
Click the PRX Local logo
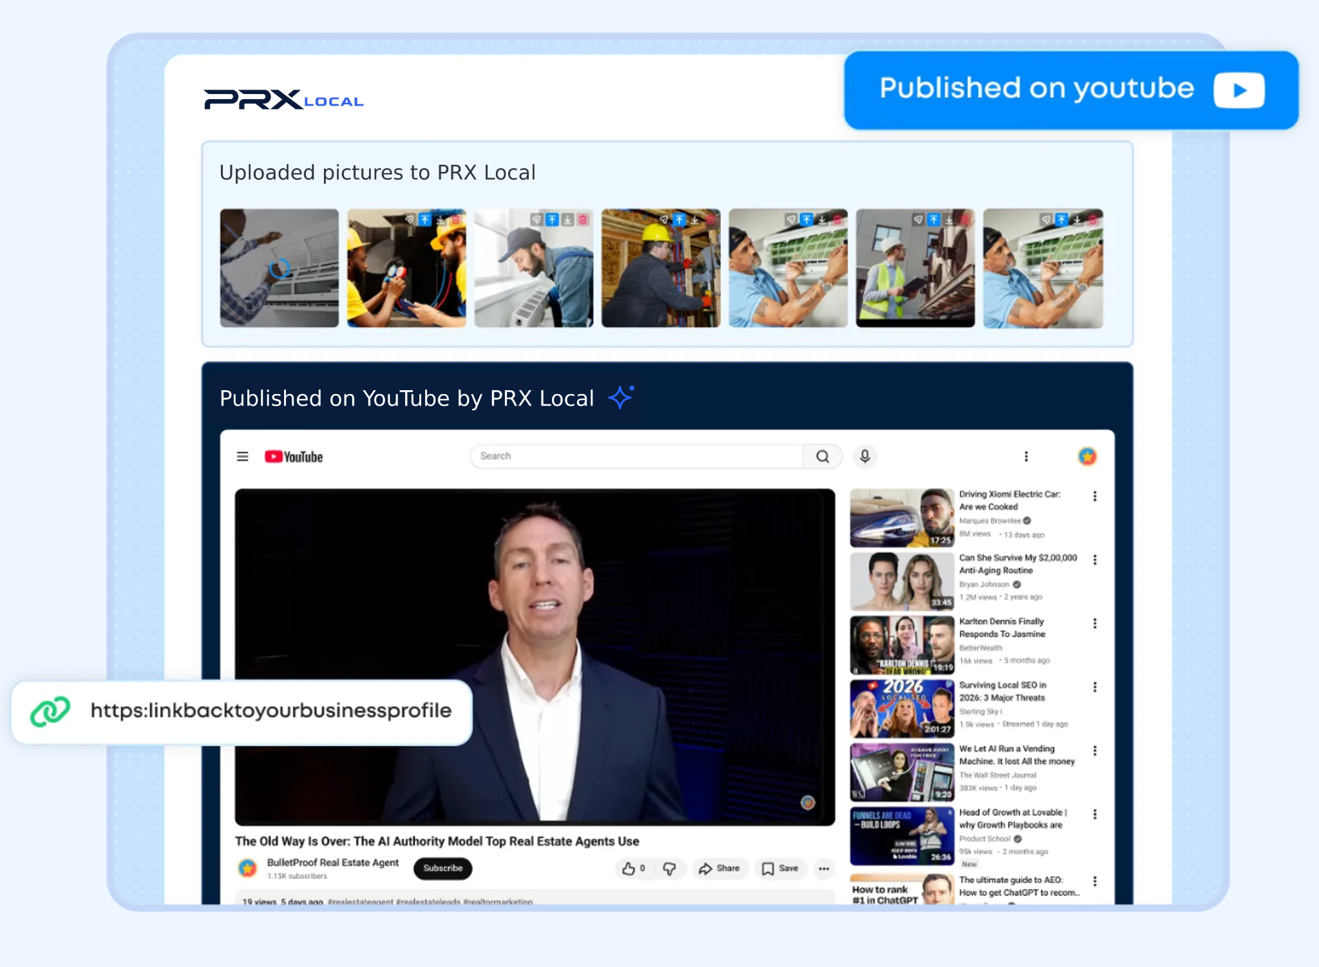coord(284,100)
